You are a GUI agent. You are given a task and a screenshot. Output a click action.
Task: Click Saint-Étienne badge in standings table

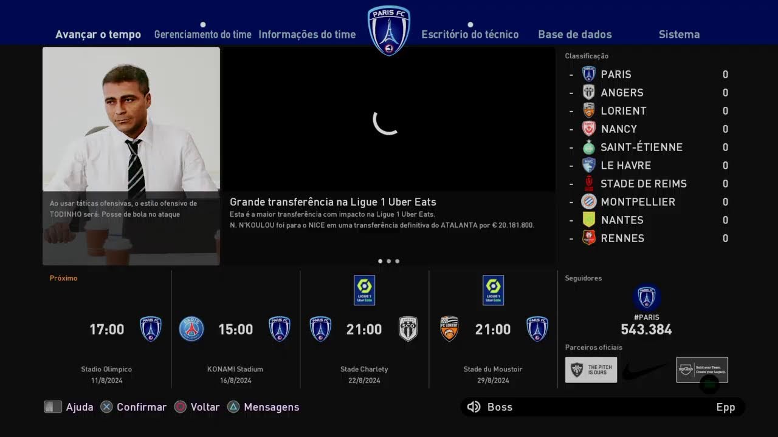(588, 147)
